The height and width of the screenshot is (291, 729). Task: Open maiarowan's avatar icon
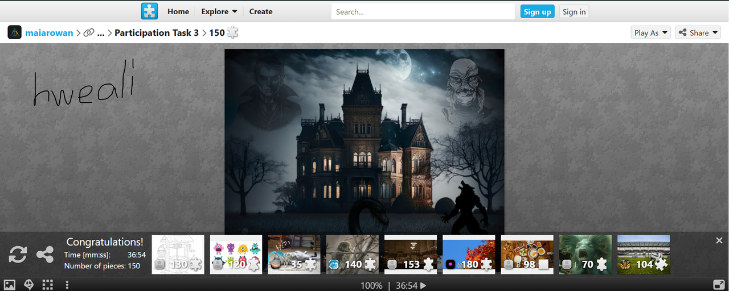click(x=15, y=32)
